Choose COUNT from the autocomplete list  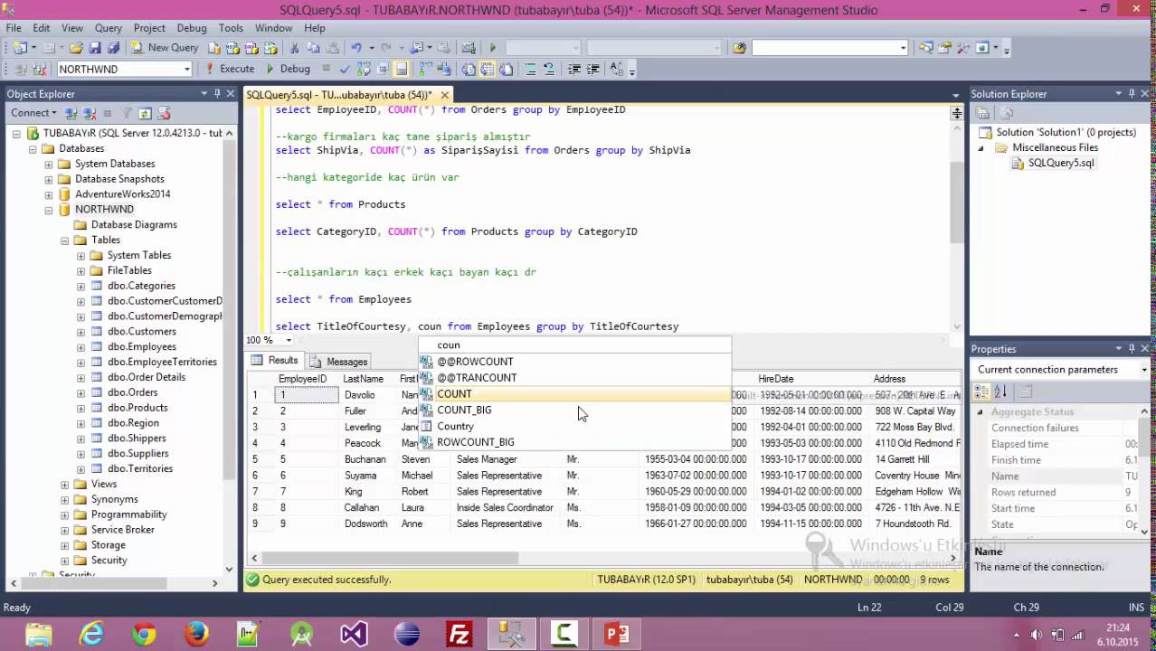pyautogui.click(x=574, y=394)
